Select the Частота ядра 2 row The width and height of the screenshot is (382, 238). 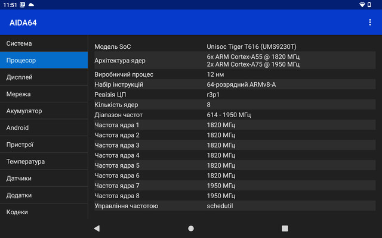click(x=235, y=135)
